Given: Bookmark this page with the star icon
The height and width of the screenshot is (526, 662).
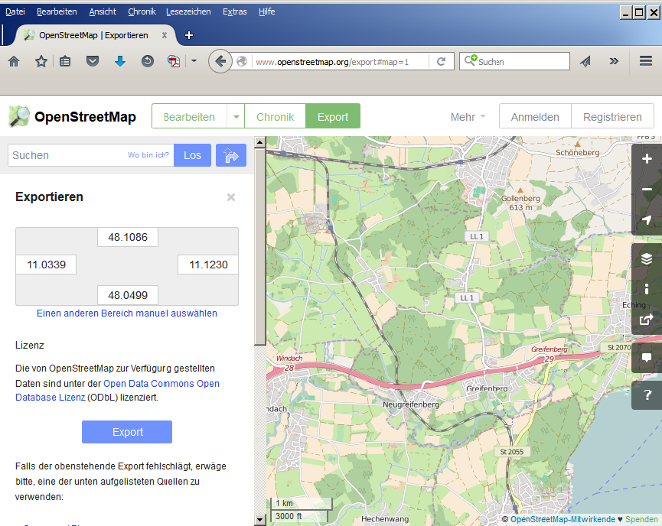Looking at the screenshot, I should (41, 62).
